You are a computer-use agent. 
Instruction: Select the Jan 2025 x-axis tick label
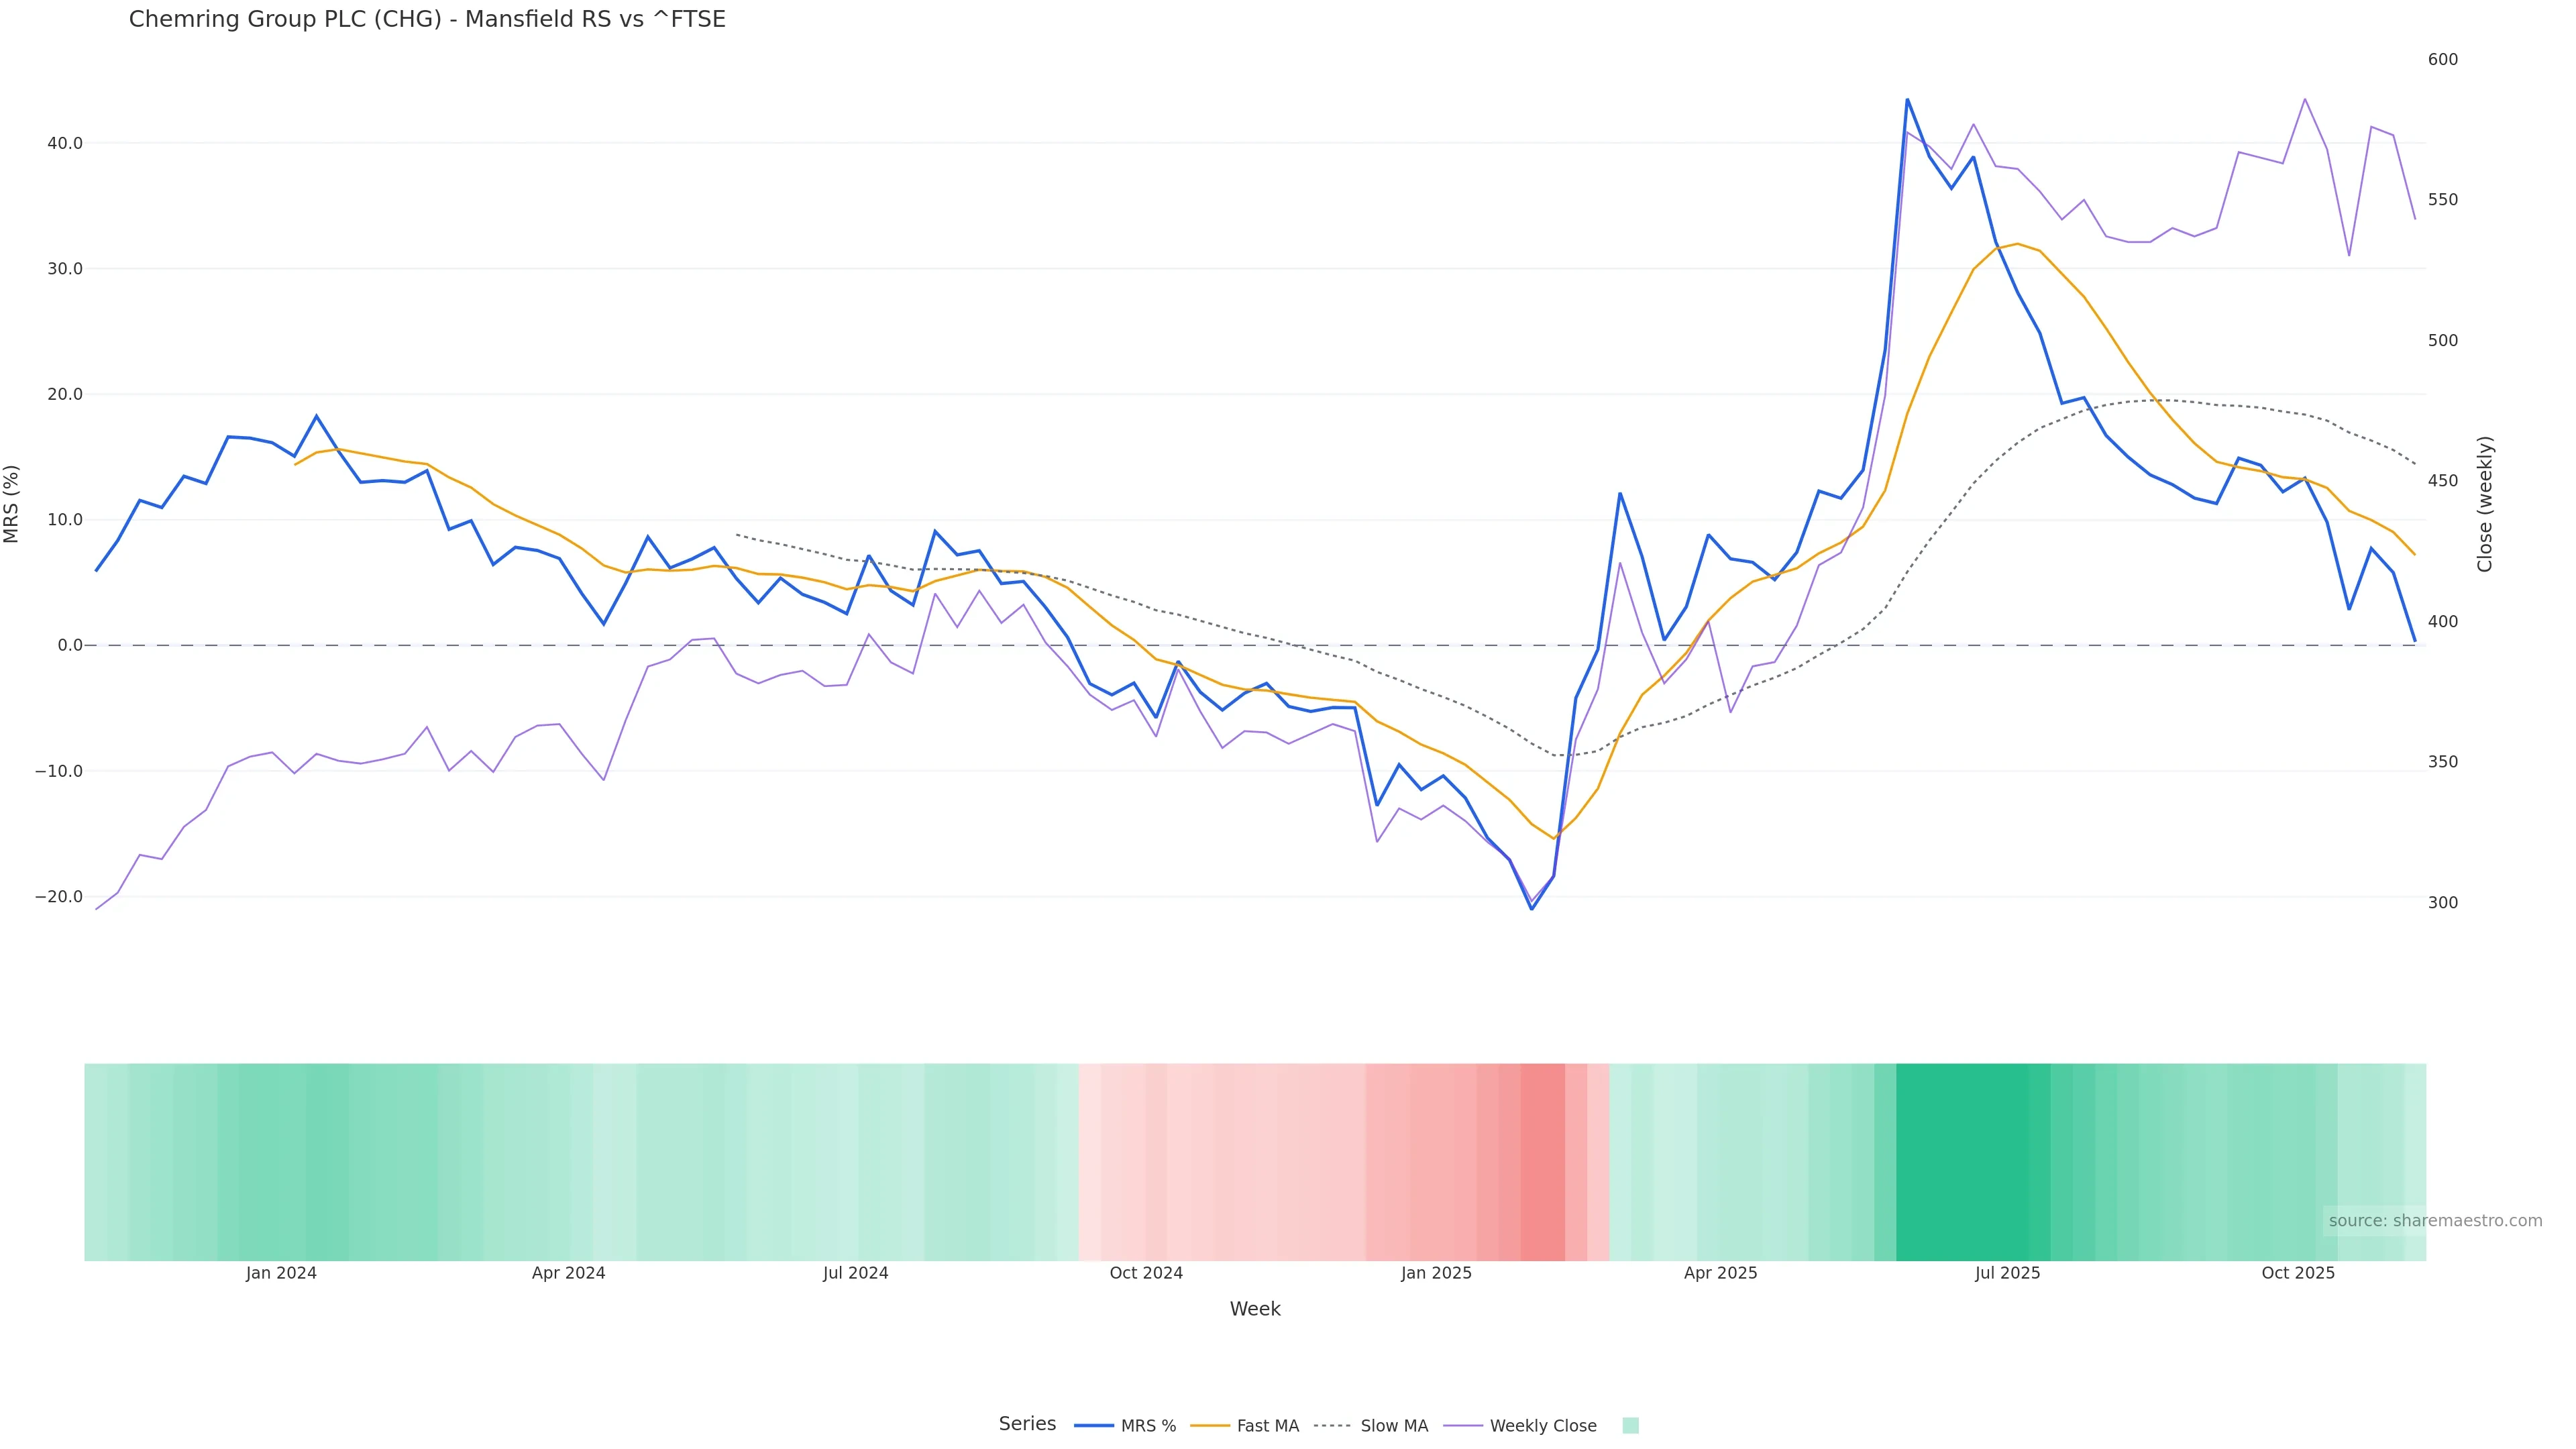1436,1273
